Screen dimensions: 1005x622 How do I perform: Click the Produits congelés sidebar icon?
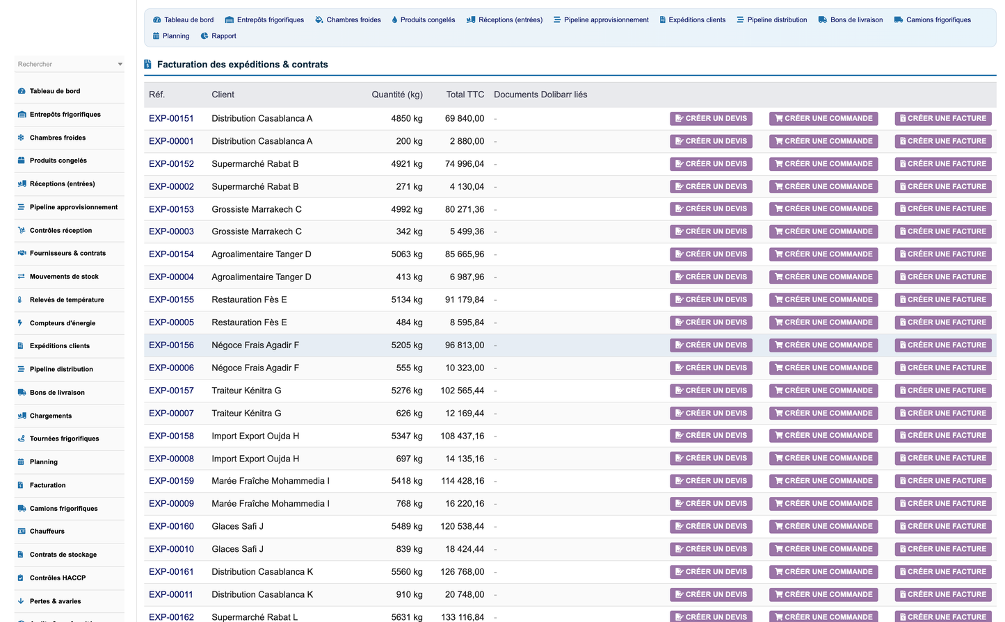point(21,161)
